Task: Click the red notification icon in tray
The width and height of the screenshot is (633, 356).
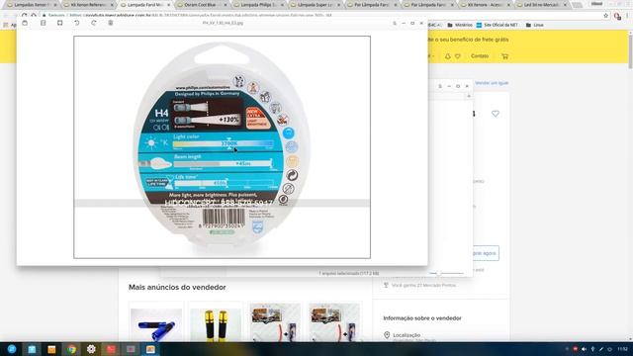Action: coord(576,349)
